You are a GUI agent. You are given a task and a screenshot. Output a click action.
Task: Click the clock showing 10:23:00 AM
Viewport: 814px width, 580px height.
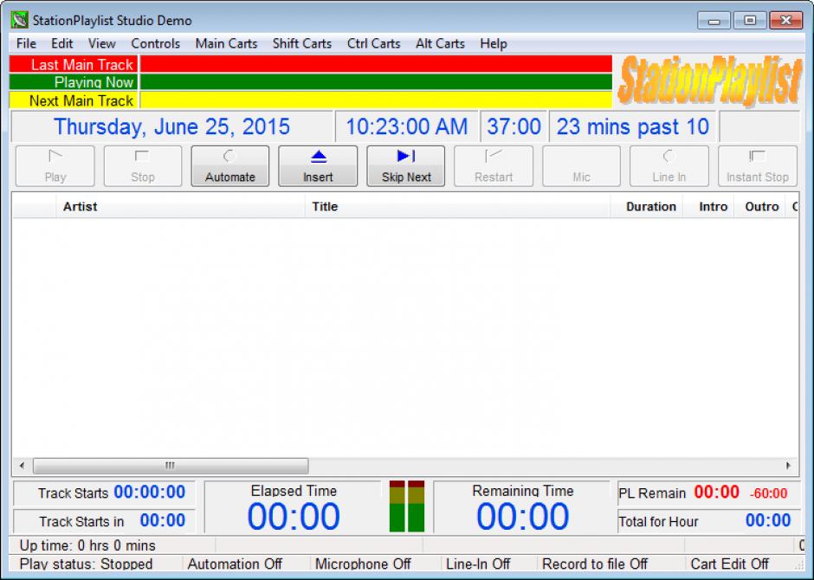[x=406, y=126]
